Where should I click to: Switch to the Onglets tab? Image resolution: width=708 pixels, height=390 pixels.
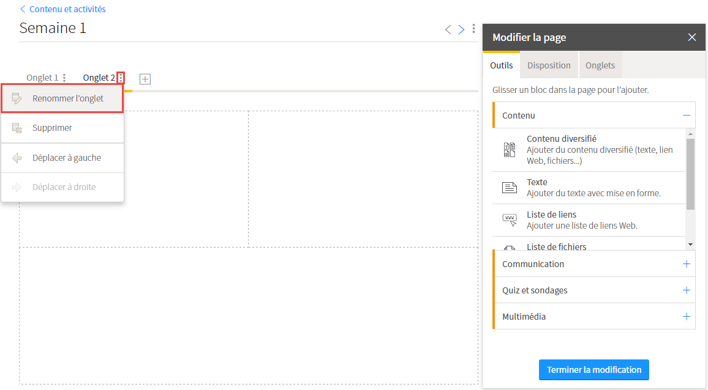(x=600, y=65)
